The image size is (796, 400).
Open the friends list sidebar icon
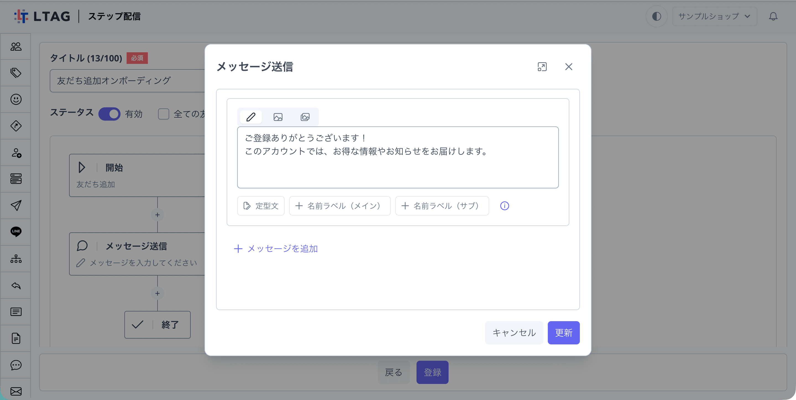pos(16,46)
